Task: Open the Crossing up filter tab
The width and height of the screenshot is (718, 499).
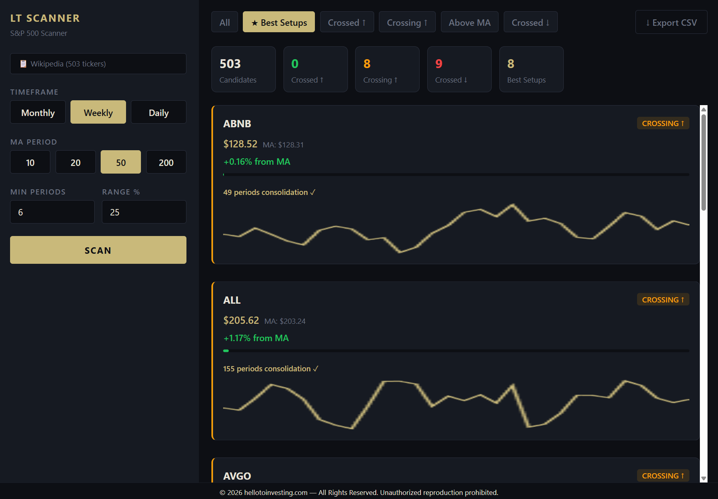Action: point(407,22)
